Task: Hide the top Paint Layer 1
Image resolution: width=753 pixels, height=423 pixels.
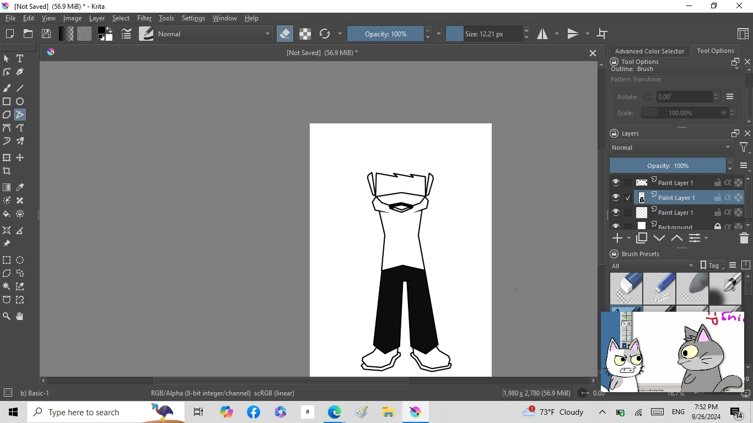Action: (x=616, y=183)
